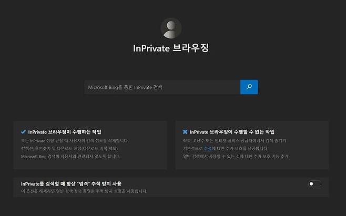The width and height of the screenshot is (346, 216).
Task: Click the 'InPrivate 브라우징' page title
Action: (171, 48)
